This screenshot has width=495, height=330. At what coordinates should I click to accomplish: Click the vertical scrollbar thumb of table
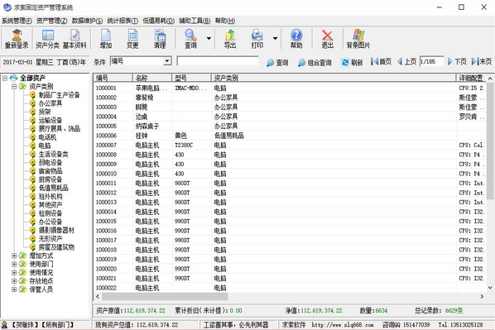(490, 141)
